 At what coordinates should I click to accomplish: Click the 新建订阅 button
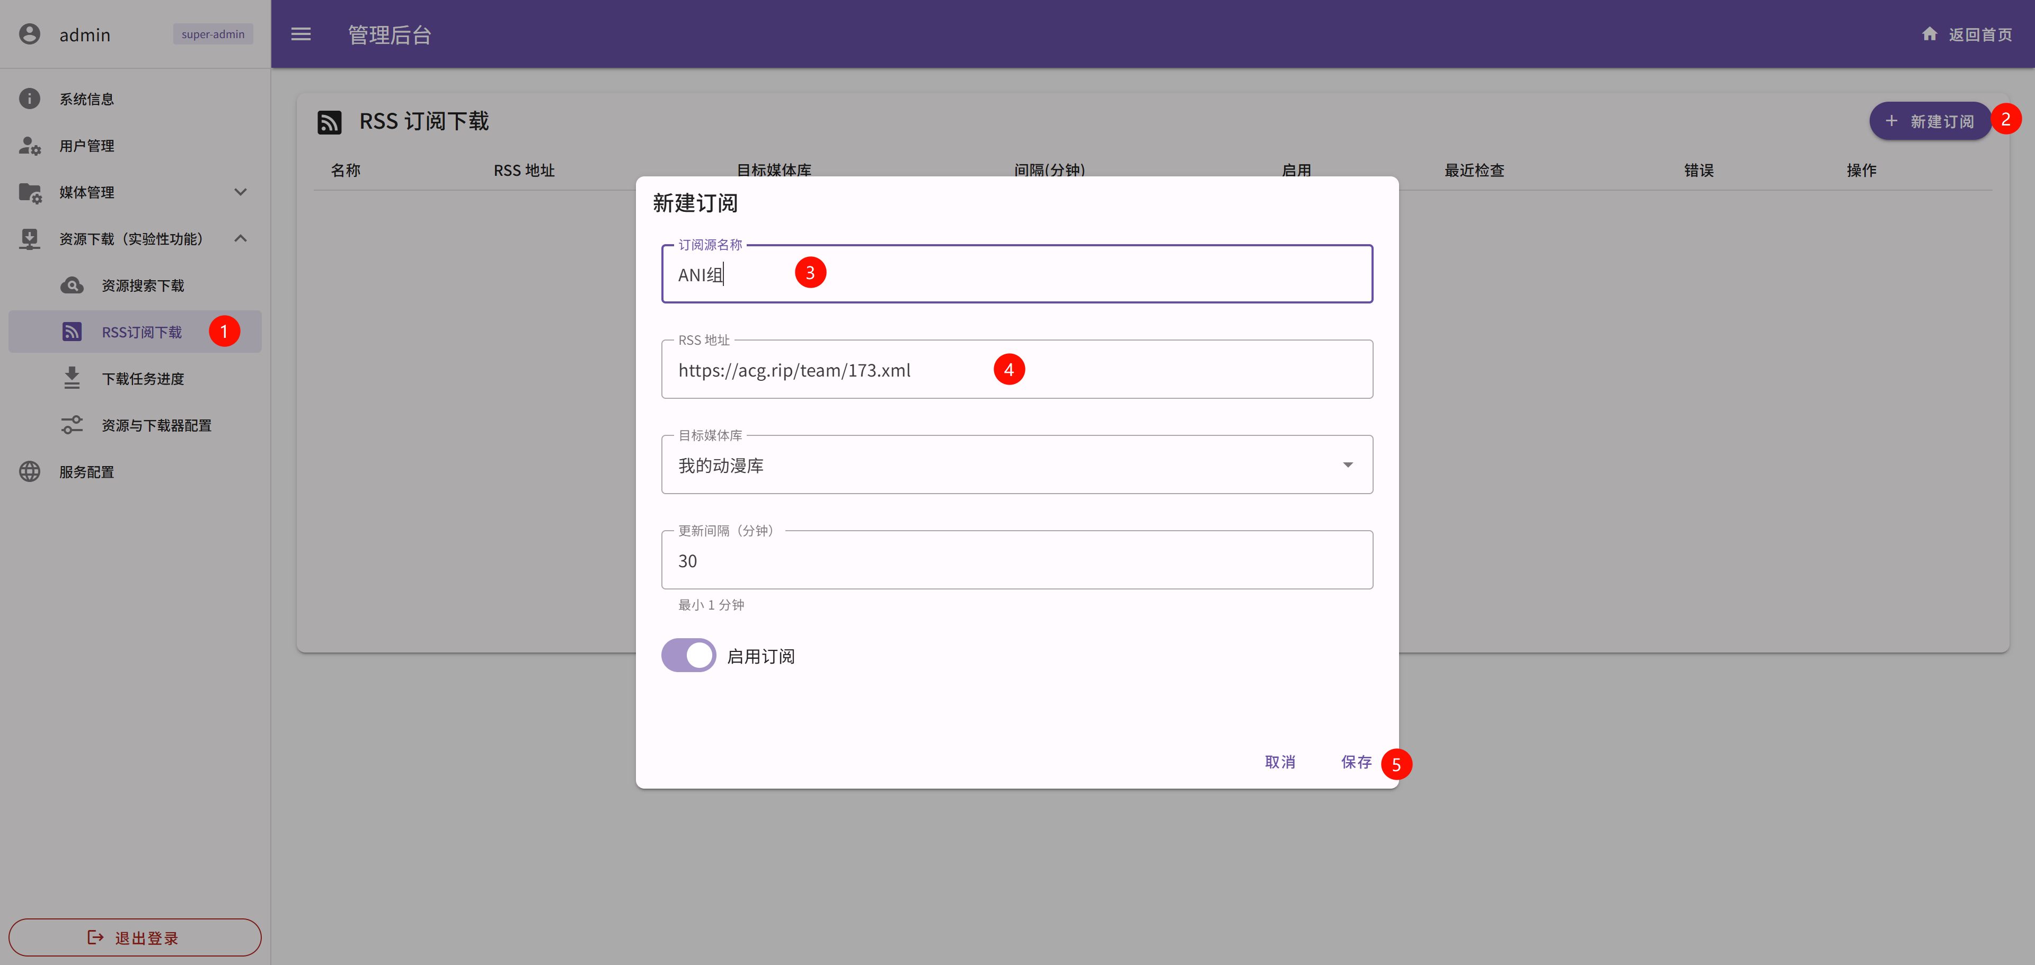[1930, 121]
